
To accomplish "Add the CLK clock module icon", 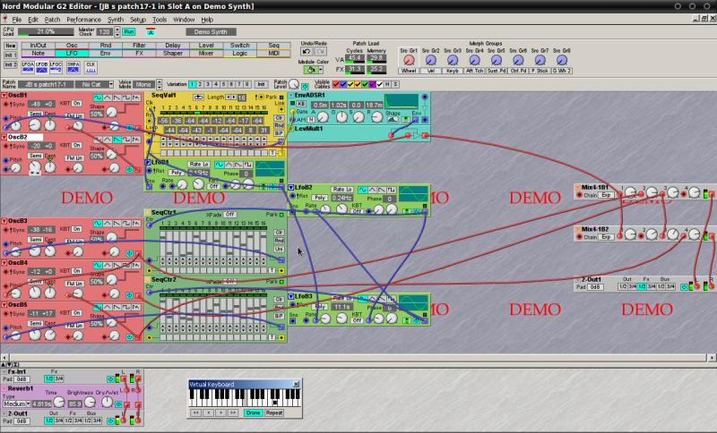I will (x=91, y=67).
